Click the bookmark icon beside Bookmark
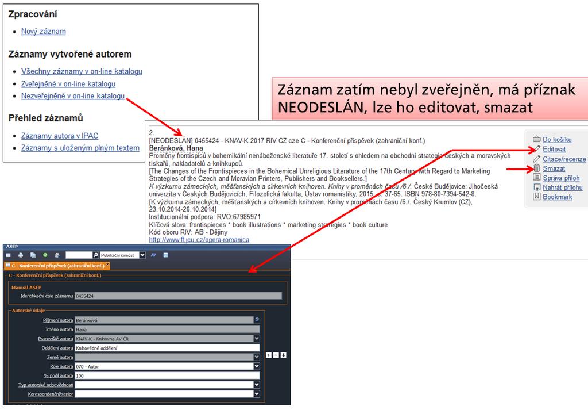Image resolution: width=588 pixels, height=410 pixels. (x=537, y=196)
